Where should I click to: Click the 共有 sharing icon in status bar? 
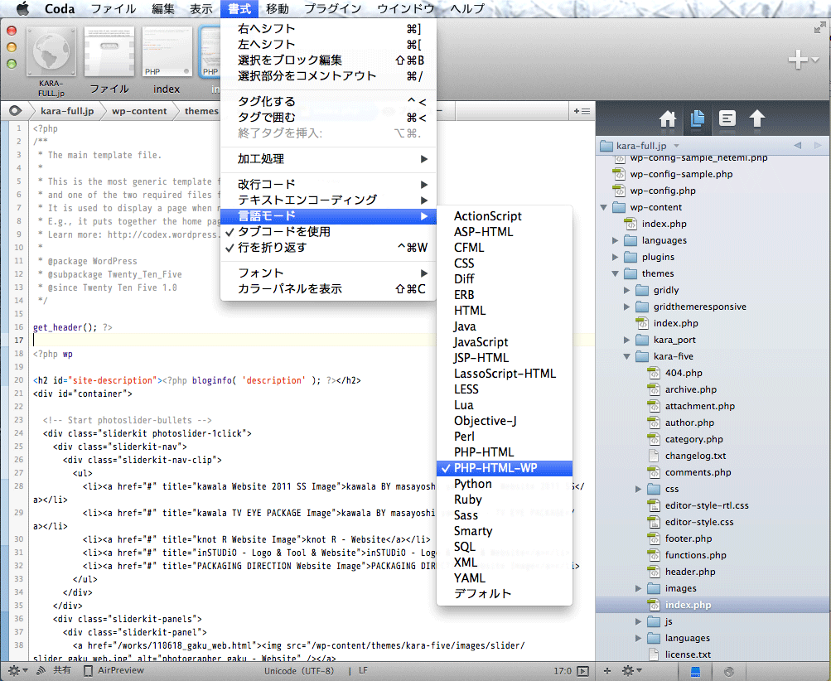[54, 670]
